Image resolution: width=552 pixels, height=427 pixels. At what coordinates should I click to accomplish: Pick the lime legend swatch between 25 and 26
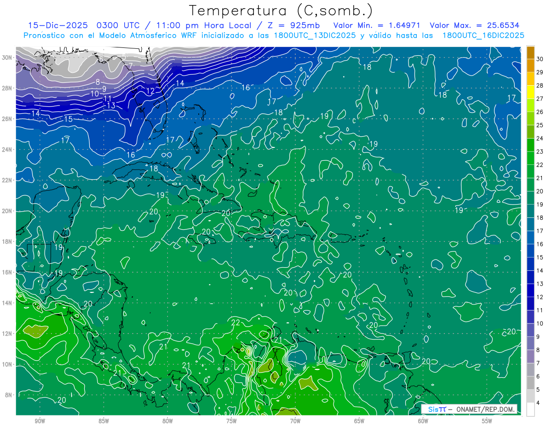click(x=530, y=118)
